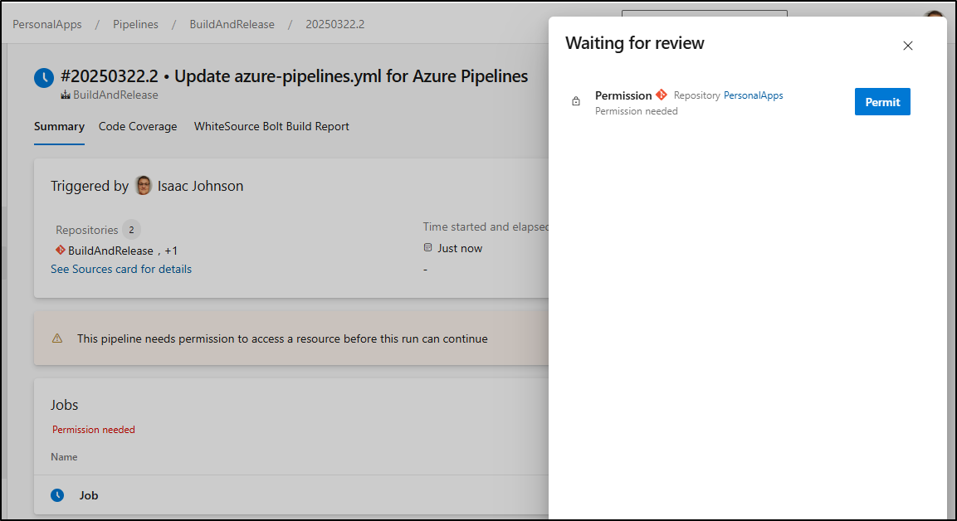This screenshot has height=521, width=957.
Task: Switch to the Summary tab
Action: [59, 126]
